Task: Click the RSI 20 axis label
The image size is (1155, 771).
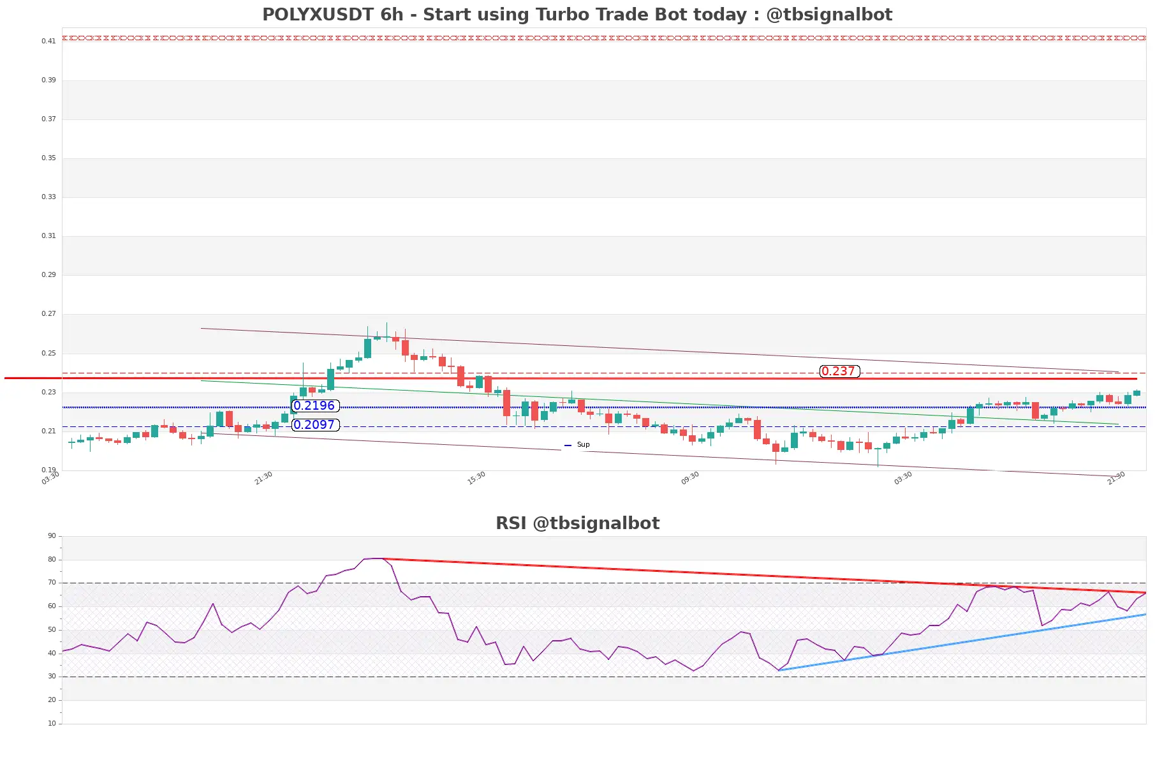Action: coord(52,700)
